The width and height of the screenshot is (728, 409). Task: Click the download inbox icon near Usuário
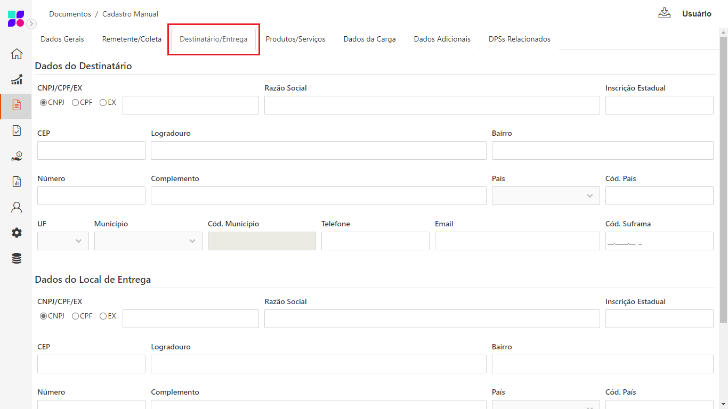pyautogui.click(x=664, y=13)
